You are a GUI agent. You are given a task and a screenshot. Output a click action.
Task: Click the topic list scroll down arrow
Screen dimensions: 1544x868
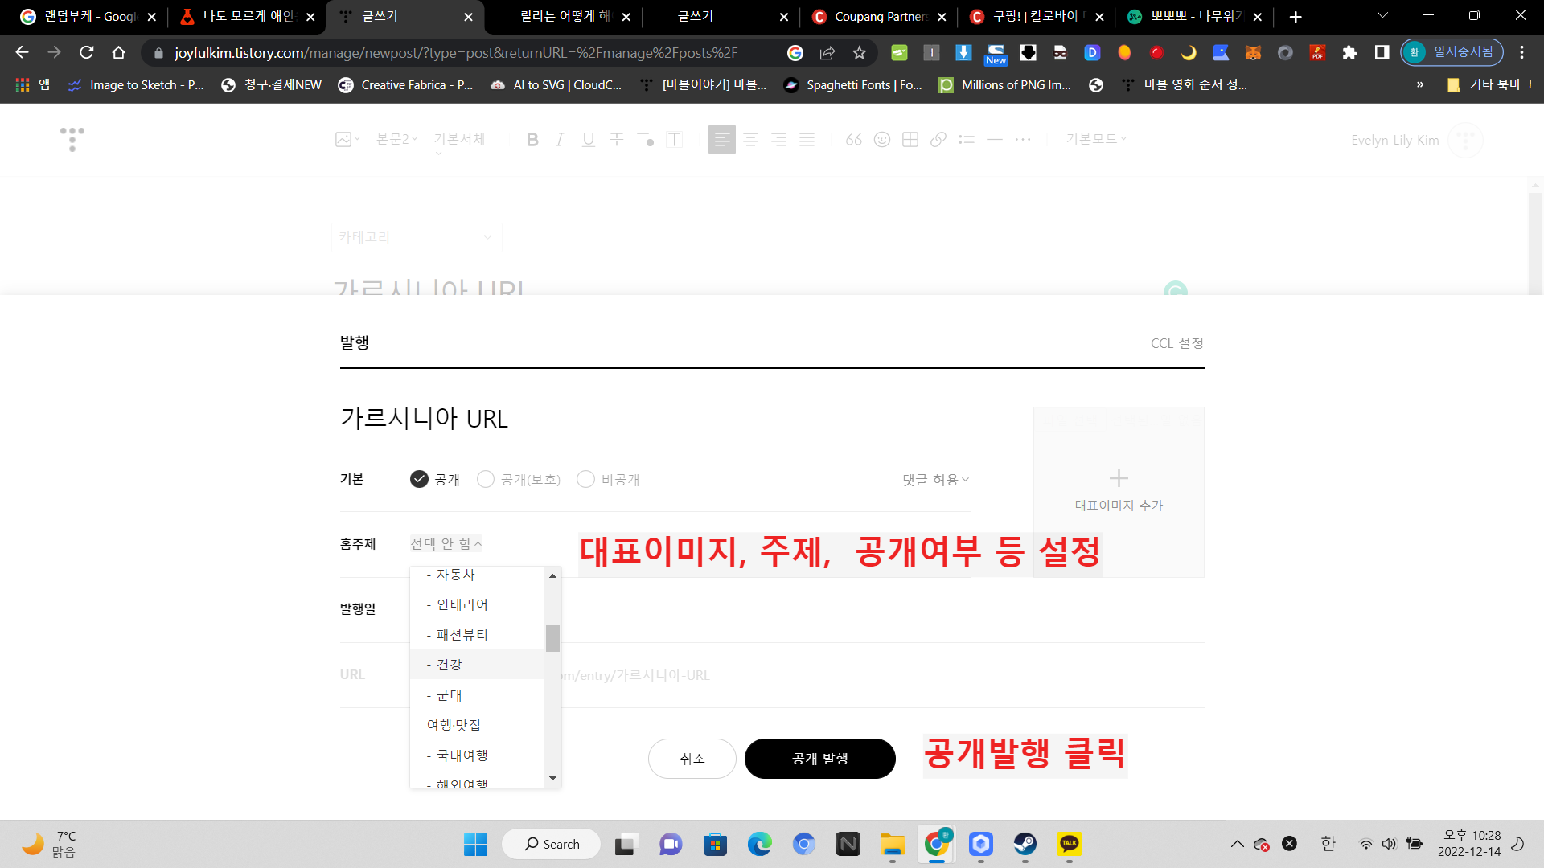(552, 778)
